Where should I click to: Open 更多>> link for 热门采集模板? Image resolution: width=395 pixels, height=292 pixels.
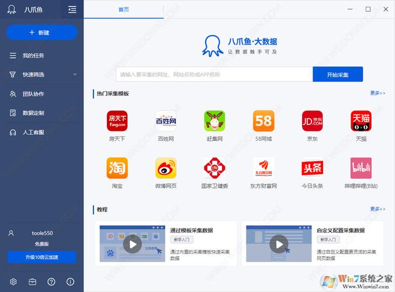coord(377,93)
